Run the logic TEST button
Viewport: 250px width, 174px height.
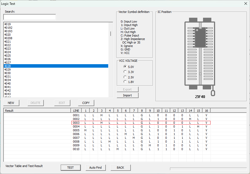click(70, 168)
